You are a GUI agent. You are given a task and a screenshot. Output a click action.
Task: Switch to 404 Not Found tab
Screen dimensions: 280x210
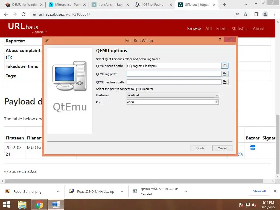(x=154, y=5)
